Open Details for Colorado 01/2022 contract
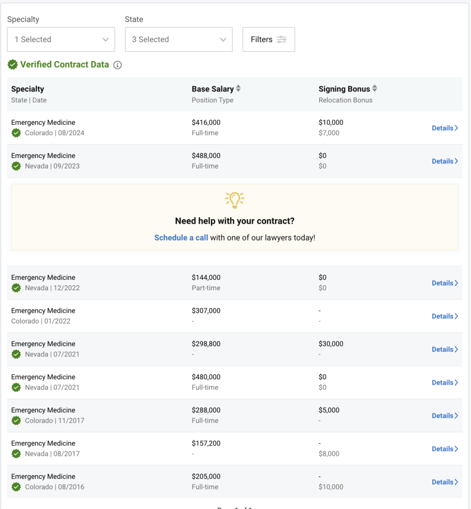471x509 pixels. (x=445, y=316)
